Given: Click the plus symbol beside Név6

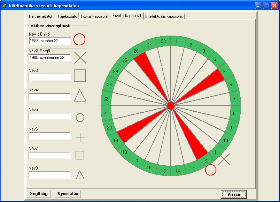Looking at the screenshot, I should (x=80, y=137).
